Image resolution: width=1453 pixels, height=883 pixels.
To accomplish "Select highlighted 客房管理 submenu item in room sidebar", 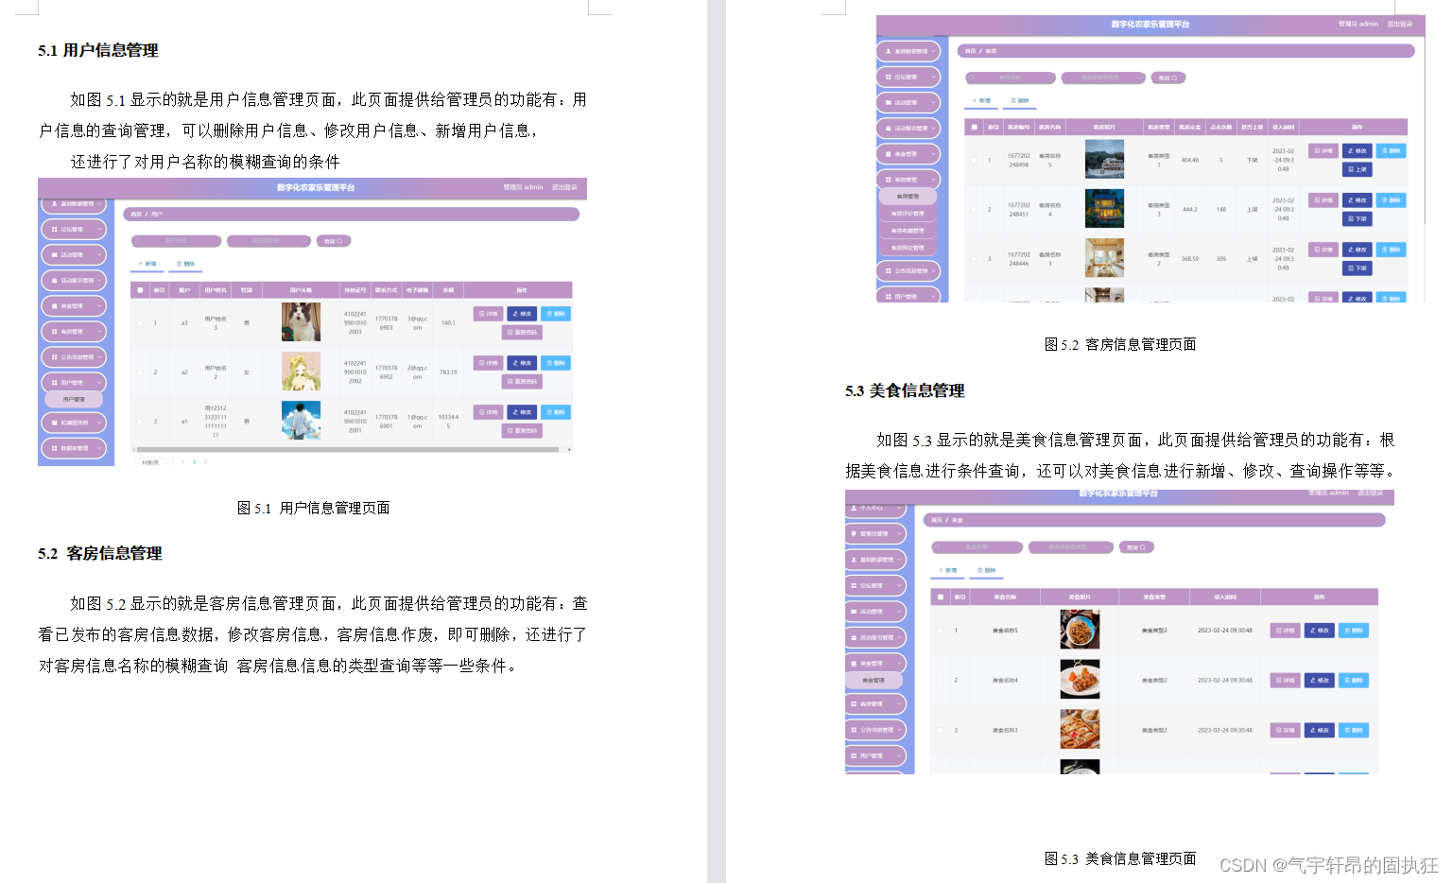I will pos(908,197).
